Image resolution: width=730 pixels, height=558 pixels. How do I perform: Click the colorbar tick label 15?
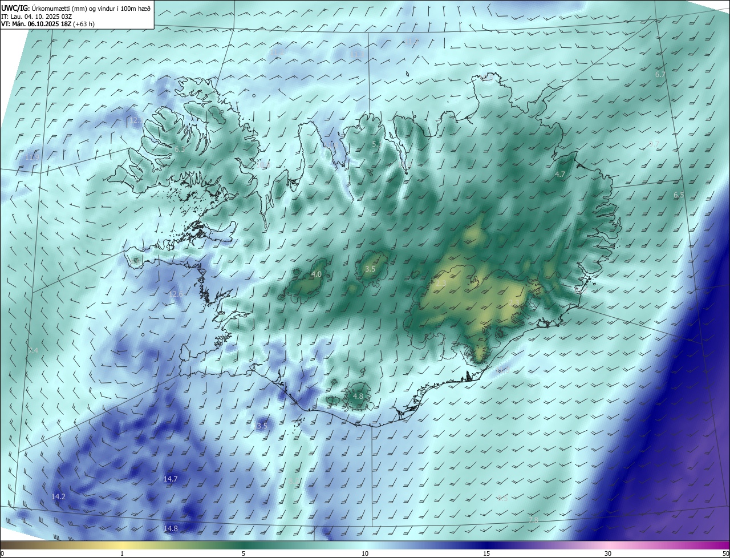[486, 553]
